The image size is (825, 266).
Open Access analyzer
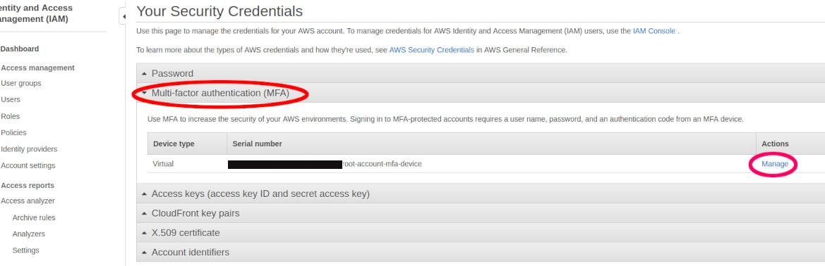(28, 201)
